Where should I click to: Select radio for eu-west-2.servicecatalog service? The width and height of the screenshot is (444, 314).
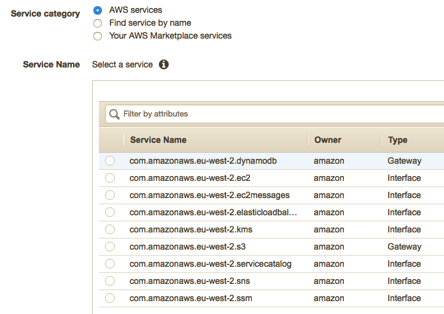110,264
